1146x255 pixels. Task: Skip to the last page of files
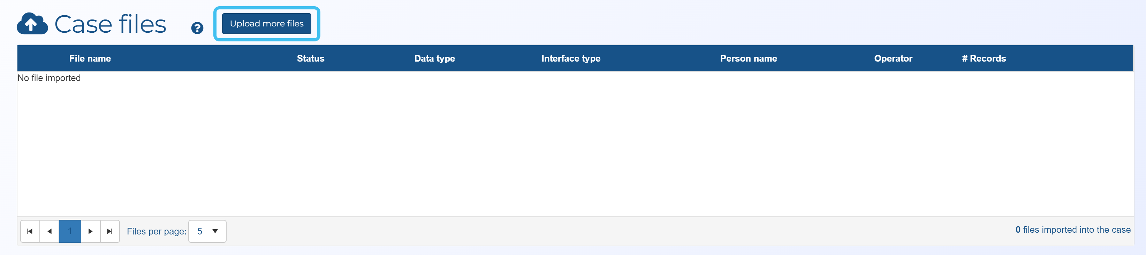pyautogui.click(x=109, y=231)
